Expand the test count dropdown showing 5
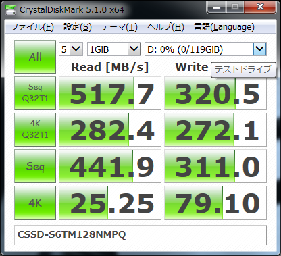Image resolution: width=281 pixels, height=256 pixels. (x=76, y=49)
